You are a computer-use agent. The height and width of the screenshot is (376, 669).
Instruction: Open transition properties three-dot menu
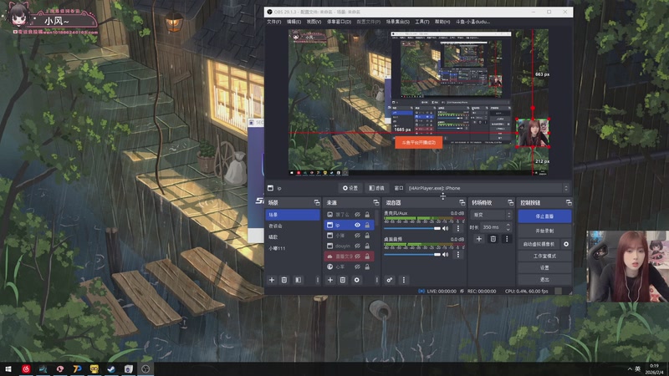(x=507, y=239)
